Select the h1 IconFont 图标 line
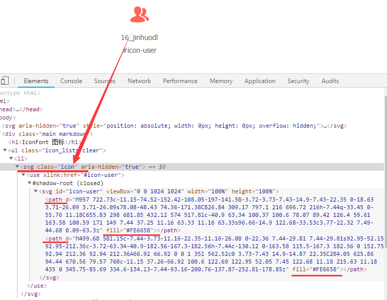This screenshot has width=387, height=300. (x=45, y=142)
